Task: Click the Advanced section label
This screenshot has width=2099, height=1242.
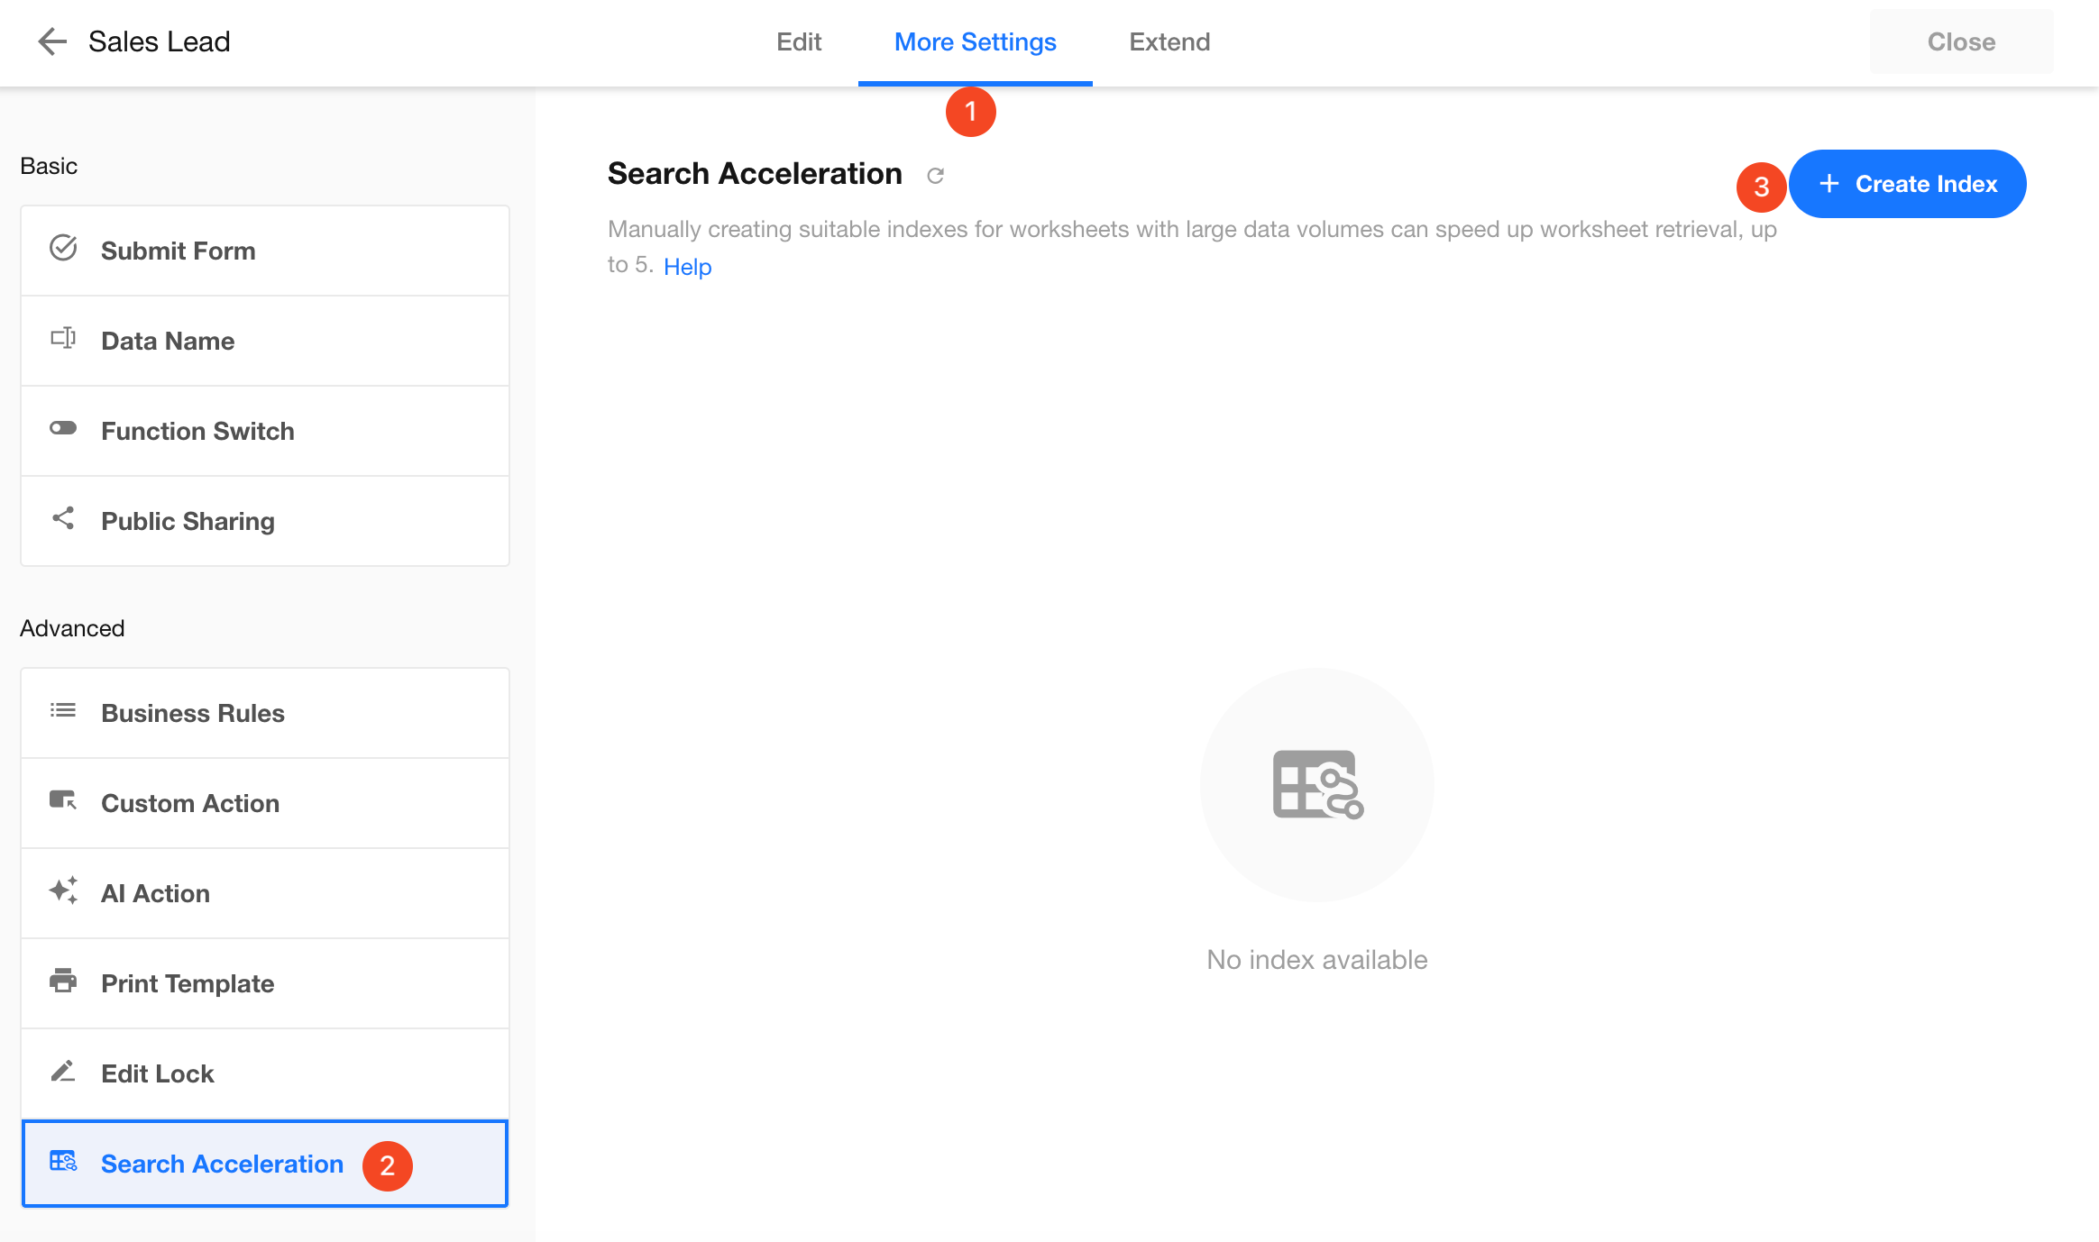Action: coord(72,628)
